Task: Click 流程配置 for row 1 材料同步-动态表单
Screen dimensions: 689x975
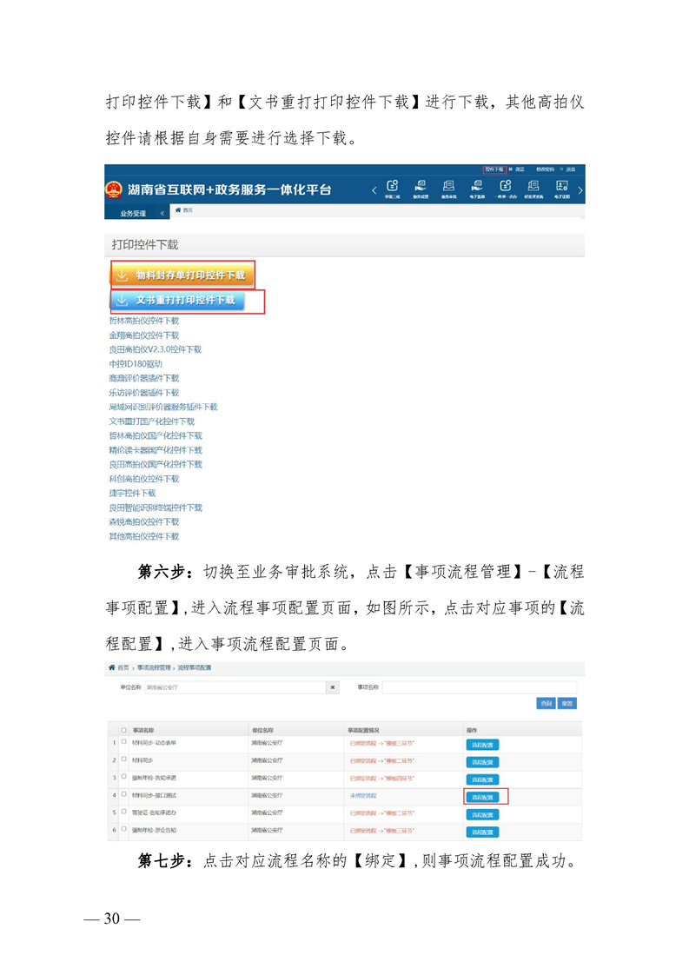Action: 482,745
